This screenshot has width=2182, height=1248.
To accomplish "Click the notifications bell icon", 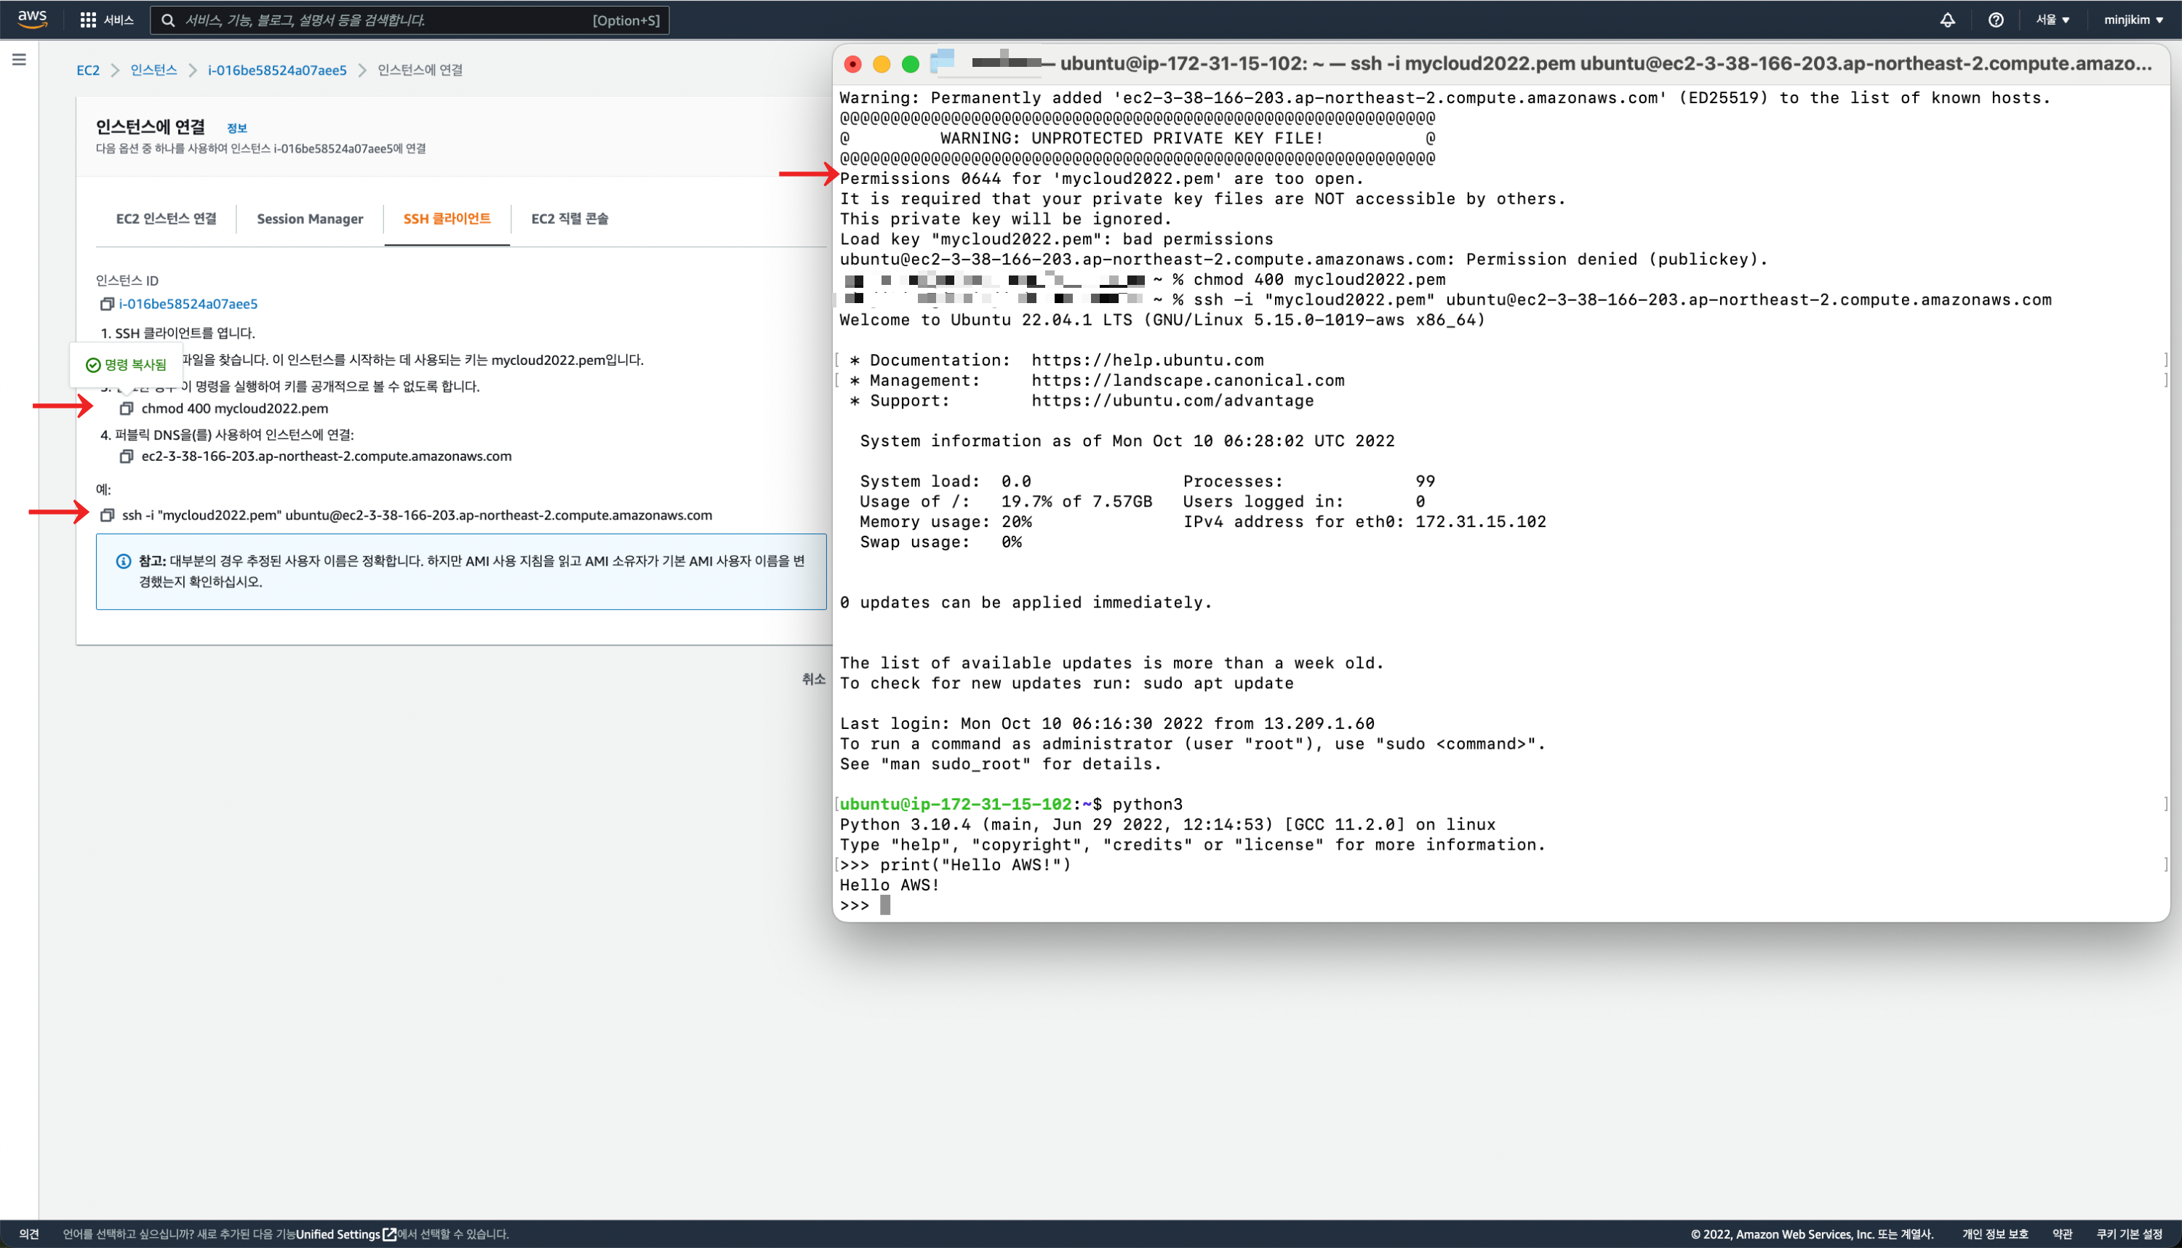I will tap(1947, 20).
